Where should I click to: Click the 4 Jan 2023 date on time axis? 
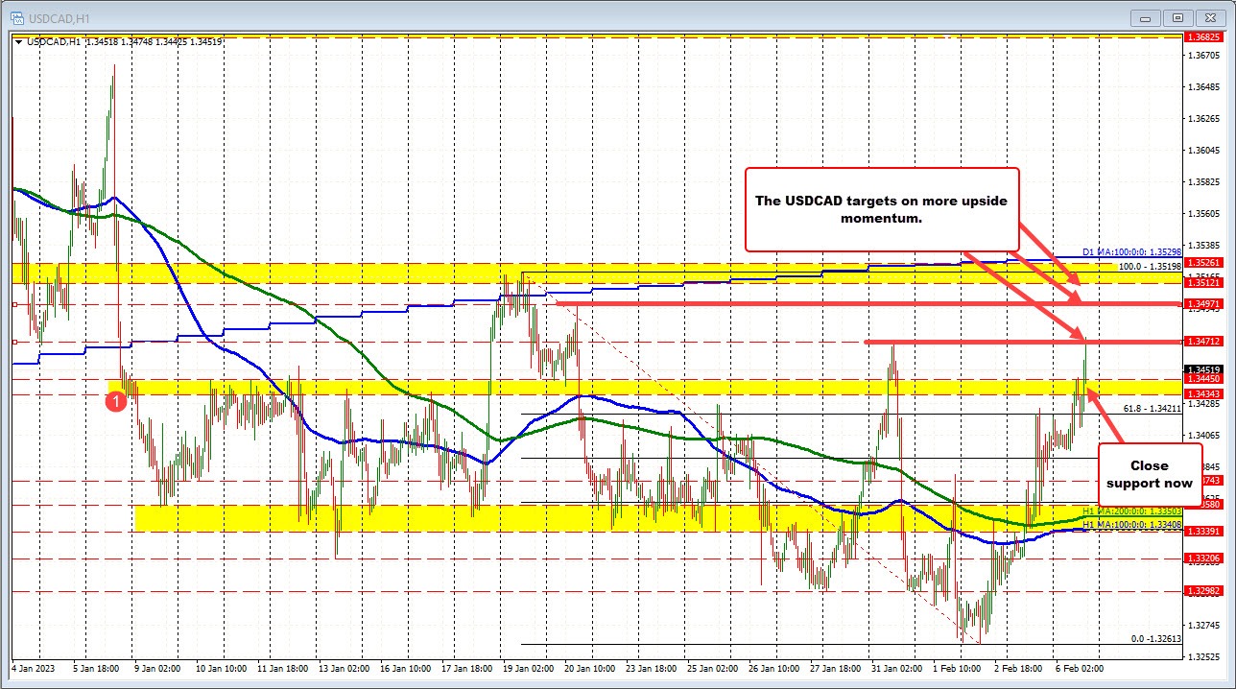click(x=34, y=667)
